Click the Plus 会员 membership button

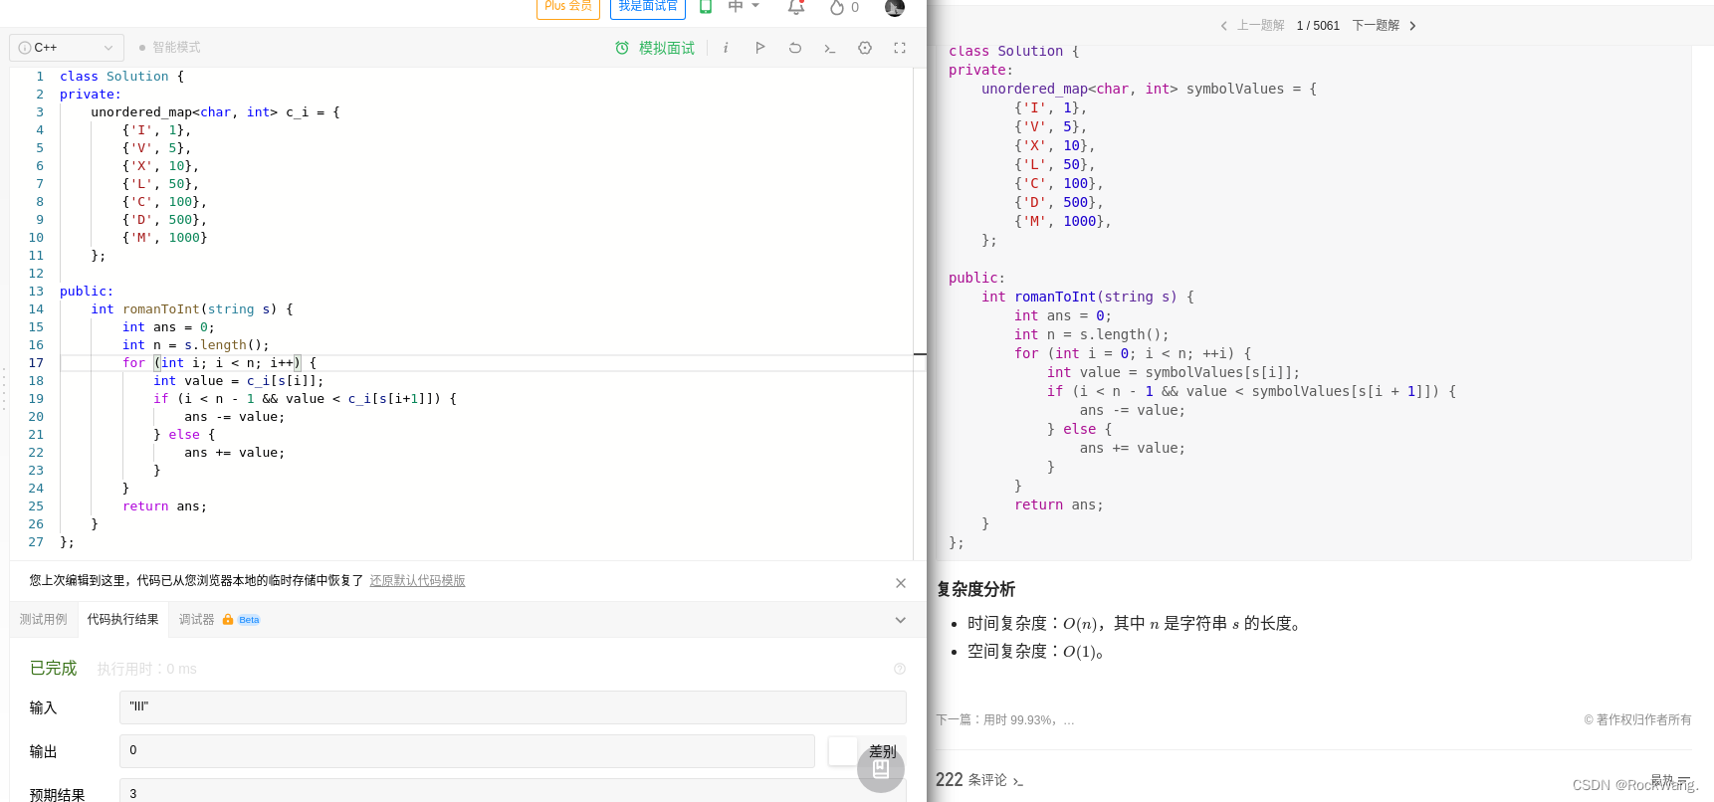pos(568,7)
